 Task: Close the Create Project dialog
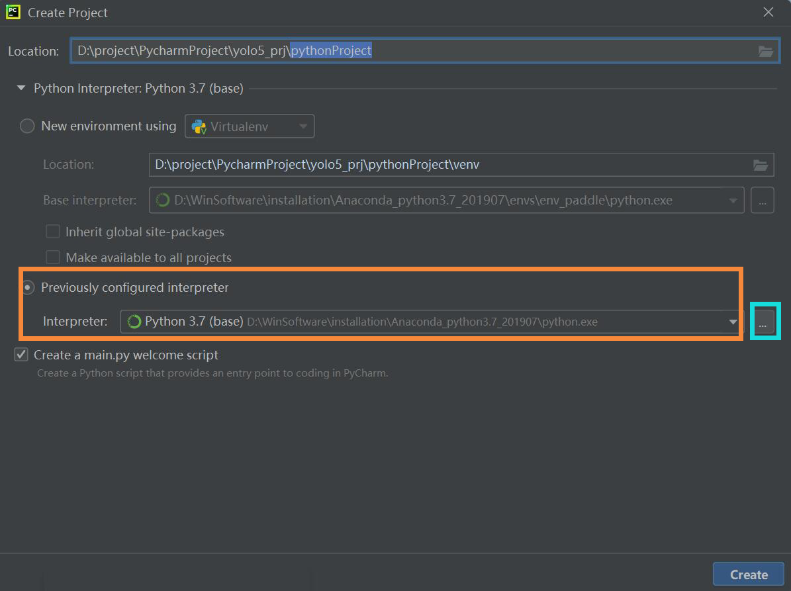coord(768,12)
